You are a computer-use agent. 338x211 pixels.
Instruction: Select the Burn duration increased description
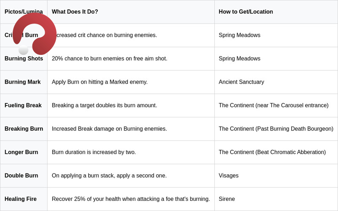click(x=94, y=152)
